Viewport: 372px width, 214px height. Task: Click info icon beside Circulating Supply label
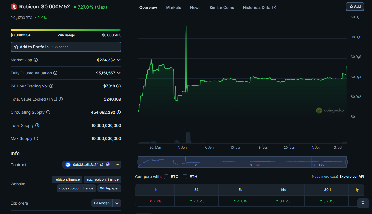[x=48, y=112]
